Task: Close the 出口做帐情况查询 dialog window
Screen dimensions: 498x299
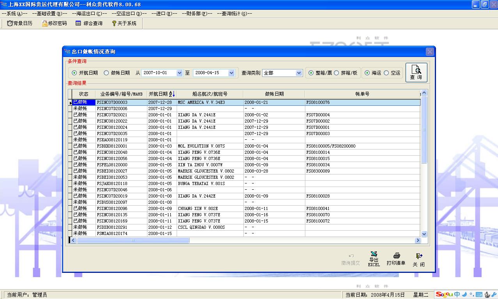Action: click(429, 52)
